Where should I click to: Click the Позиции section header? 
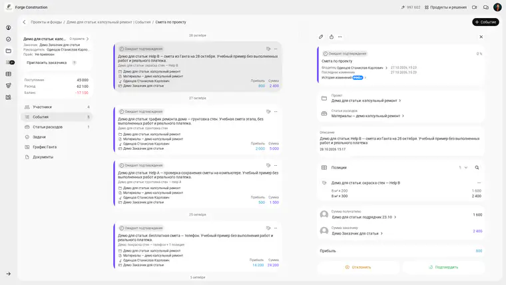pyautogui.click(x=339, y=168)
